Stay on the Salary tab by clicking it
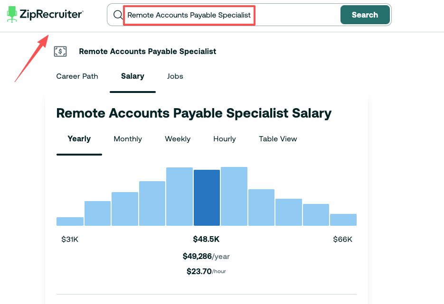The width and height of the screenshot is (444, 304). [132, 76]
